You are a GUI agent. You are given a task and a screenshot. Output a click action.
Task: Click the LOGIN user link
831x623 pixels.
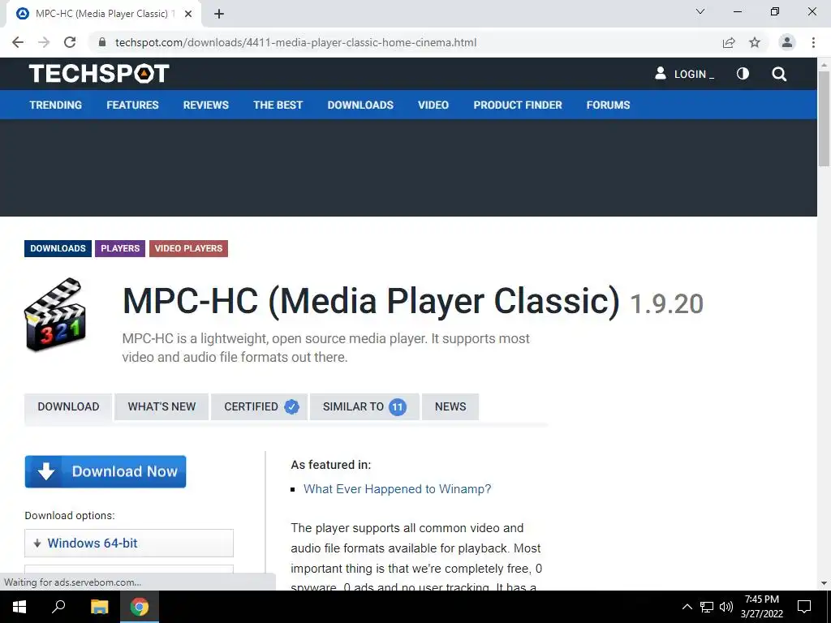pyautogui.click(x=684, y=74)
